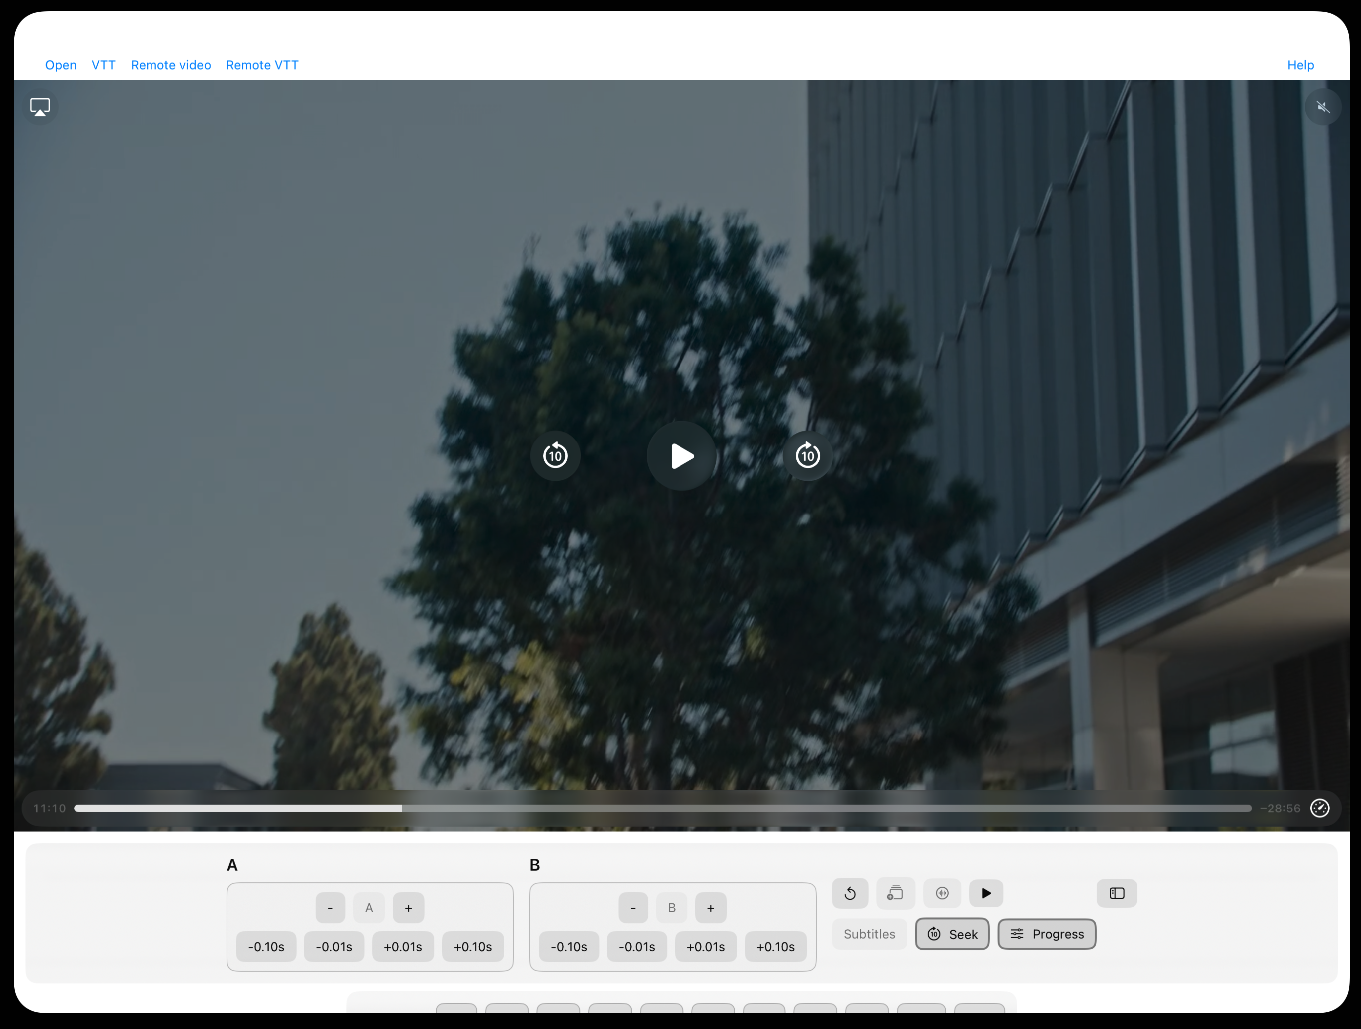Set loop point A marker
Viewport: 1361px width, 1029px height.
[x=369, y=908]
